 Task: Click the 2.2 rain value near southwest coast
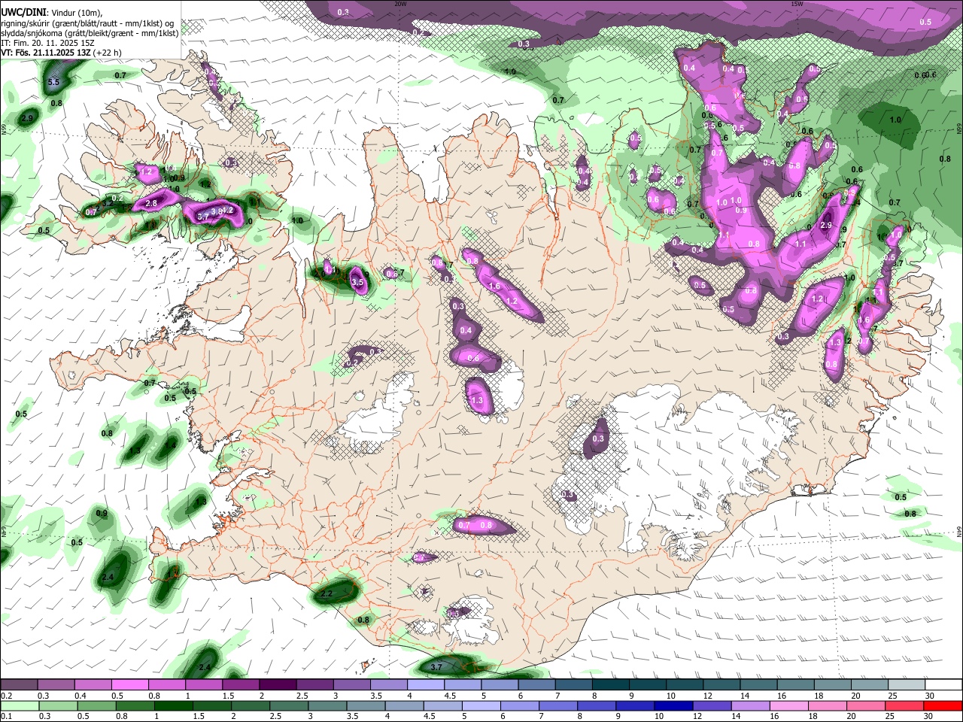[x=327, y=593]
